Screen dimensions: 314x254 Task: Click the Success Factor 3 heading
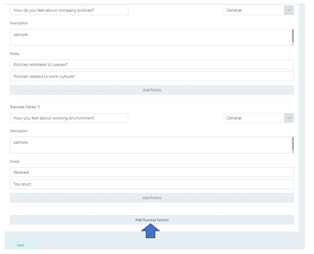tap(25, 107)
